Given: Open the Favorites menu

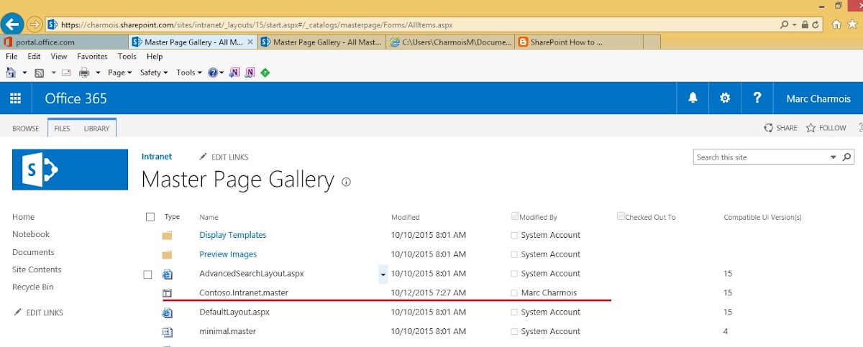Looking at the screenshot, I should tap(92, 57).
